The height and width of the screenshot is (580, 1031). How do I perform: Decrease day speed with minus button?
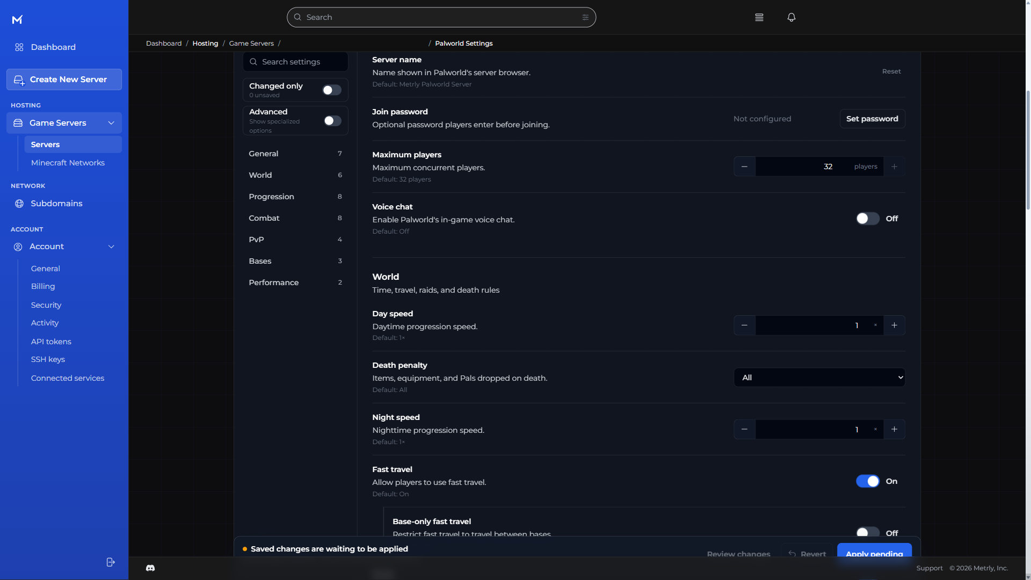744,325
